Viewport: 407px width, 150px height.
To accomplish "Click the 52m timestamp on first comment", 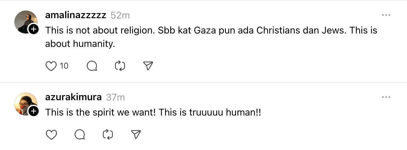I will [120, 15].
